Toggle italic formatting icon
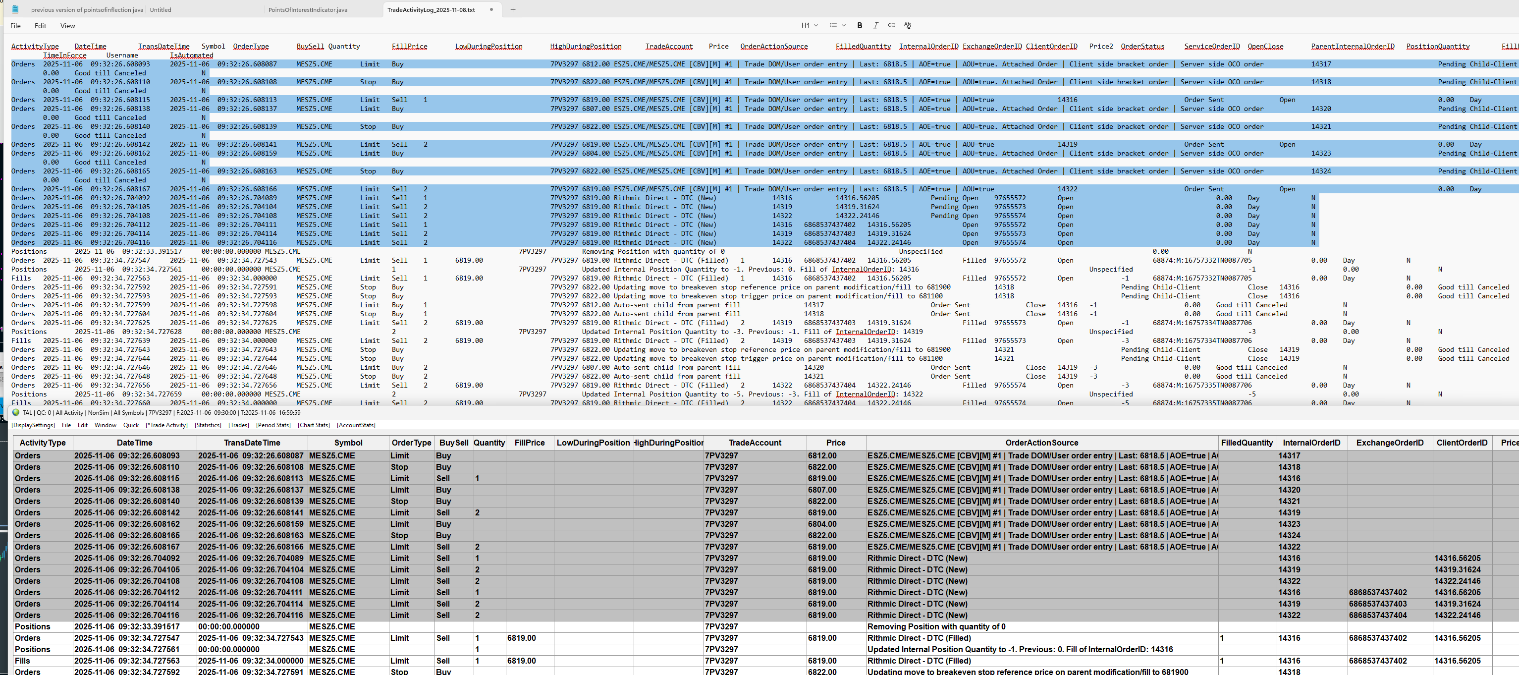 [x=875, y=25]
